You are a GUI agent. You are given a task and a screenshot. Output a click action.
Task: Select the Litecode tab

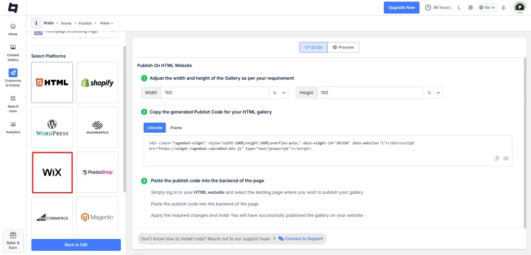[x=155, y=127]
